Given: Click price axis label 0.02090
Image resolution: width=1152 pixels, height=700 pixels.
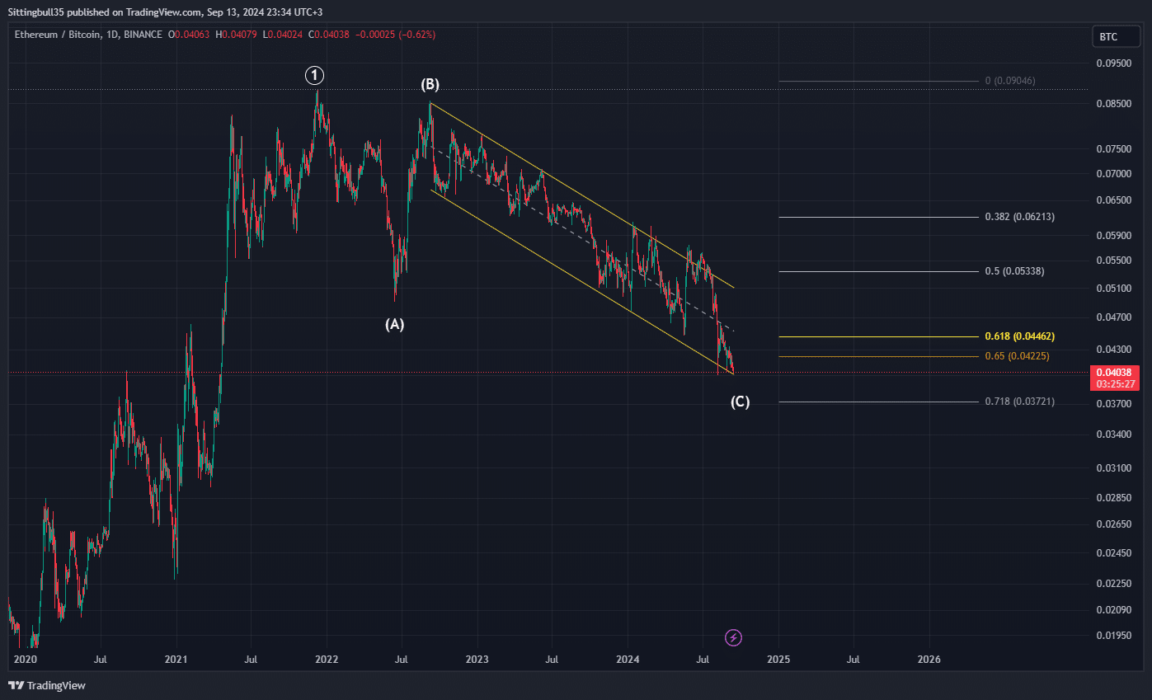Looking at the screenshot, I should (1114, 610).
